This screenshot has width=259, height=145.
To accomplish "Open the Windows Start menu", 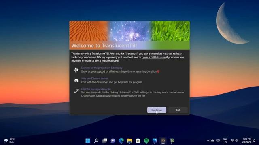I will [x=88, y=141].
